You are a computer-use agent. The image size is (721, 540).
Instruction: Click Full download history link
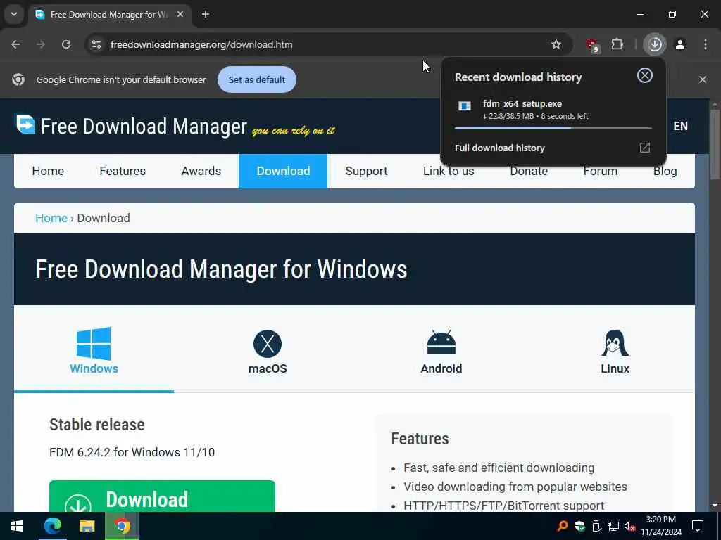[499, 148]
